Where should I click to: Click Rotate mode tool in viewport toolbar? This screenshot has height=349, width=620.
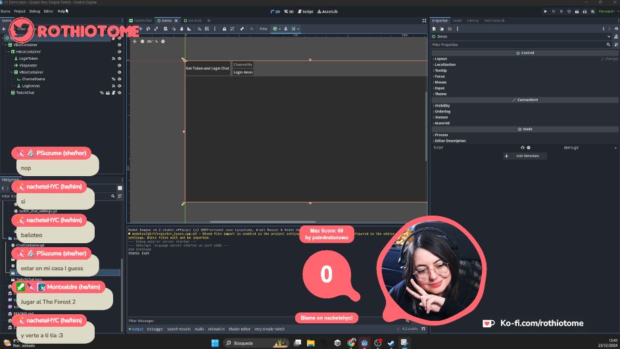pyautogui.click(x=149, y=29)
